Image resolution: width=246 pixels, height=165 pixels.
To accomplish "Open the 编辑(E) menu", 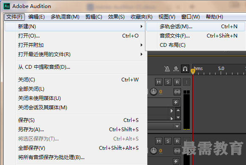I will coord(36,17).
